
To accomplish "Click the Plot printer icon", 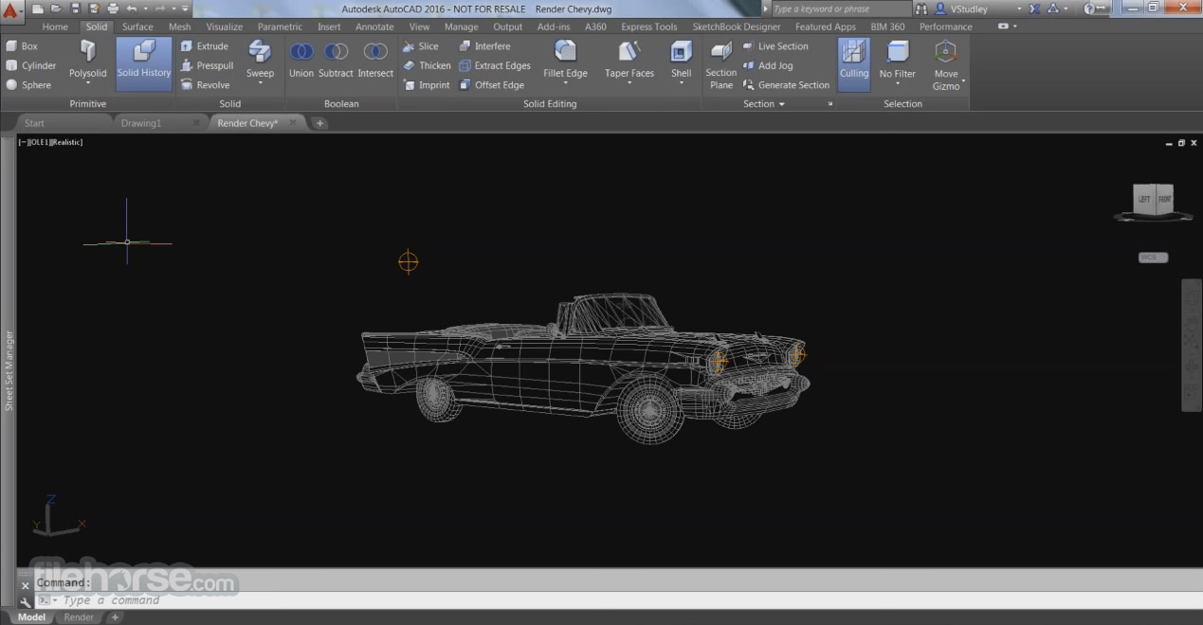I will coord(114,9).
